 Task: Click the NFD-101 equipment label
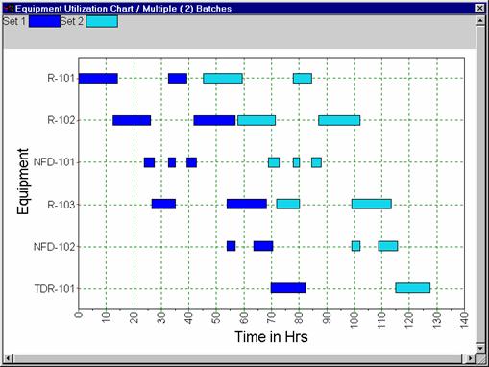pyautogui.click(x=54, y=162)
